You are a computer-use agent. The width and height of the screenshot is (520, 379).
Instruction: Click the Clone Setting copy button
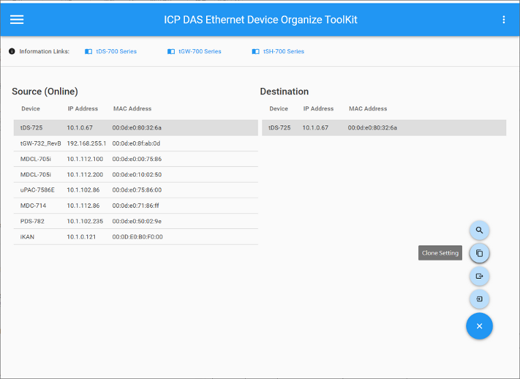(x=479, y=253)
